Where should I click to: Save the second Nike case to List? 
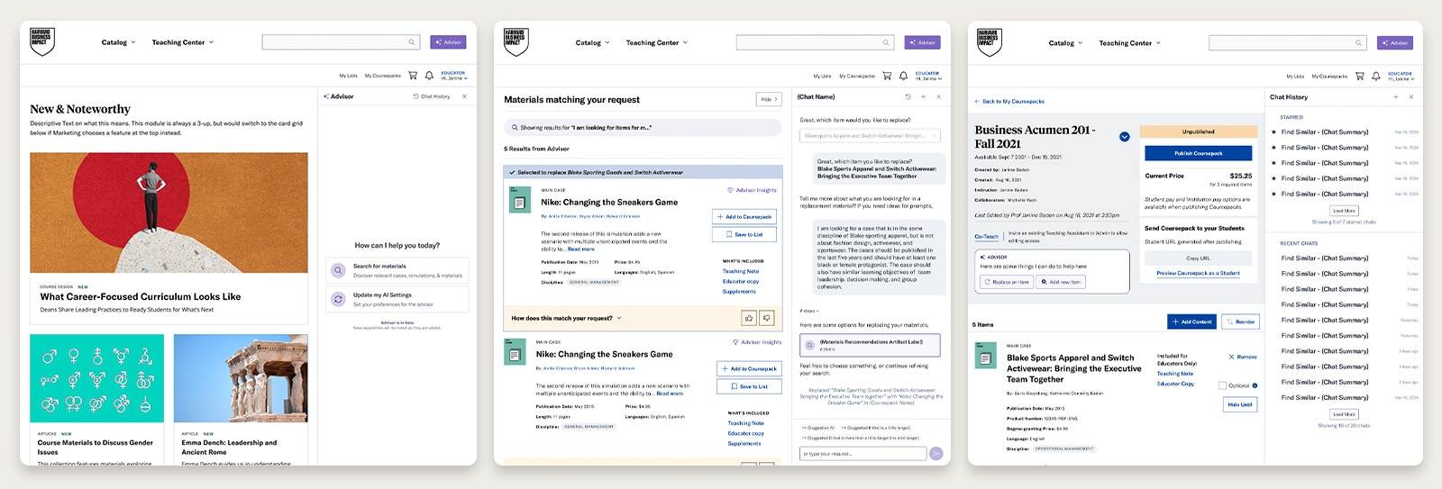(x=750, y=386)
